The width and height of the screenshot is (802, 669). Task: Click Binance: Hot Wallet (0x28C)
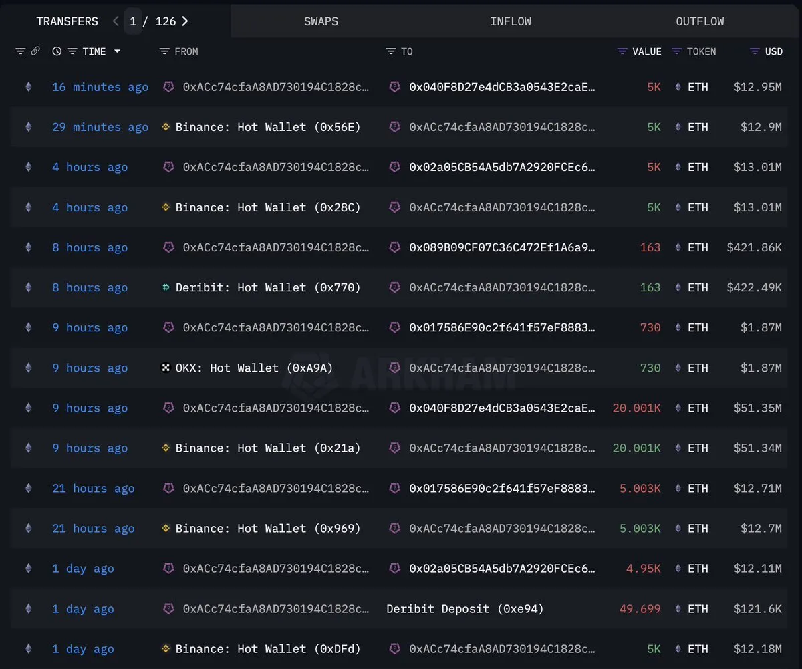268,207
